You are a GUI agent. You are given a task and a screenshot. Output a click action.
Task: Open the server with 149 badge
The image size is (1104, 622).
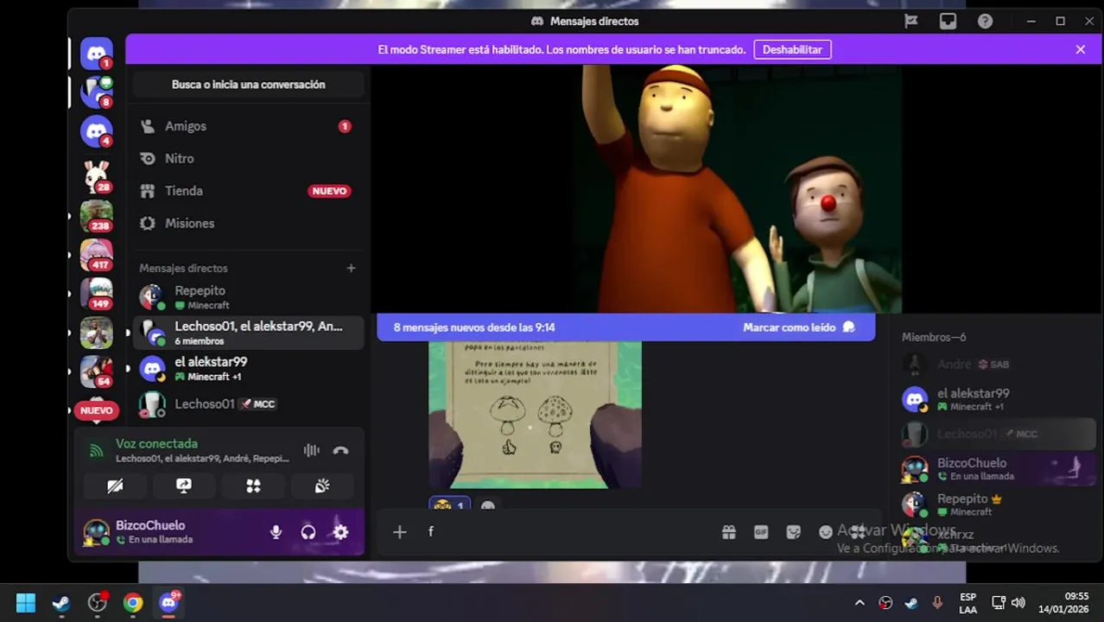click(96, 294)
